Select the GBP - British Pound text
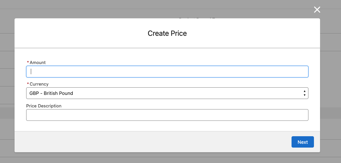 (x=51, y=93)
